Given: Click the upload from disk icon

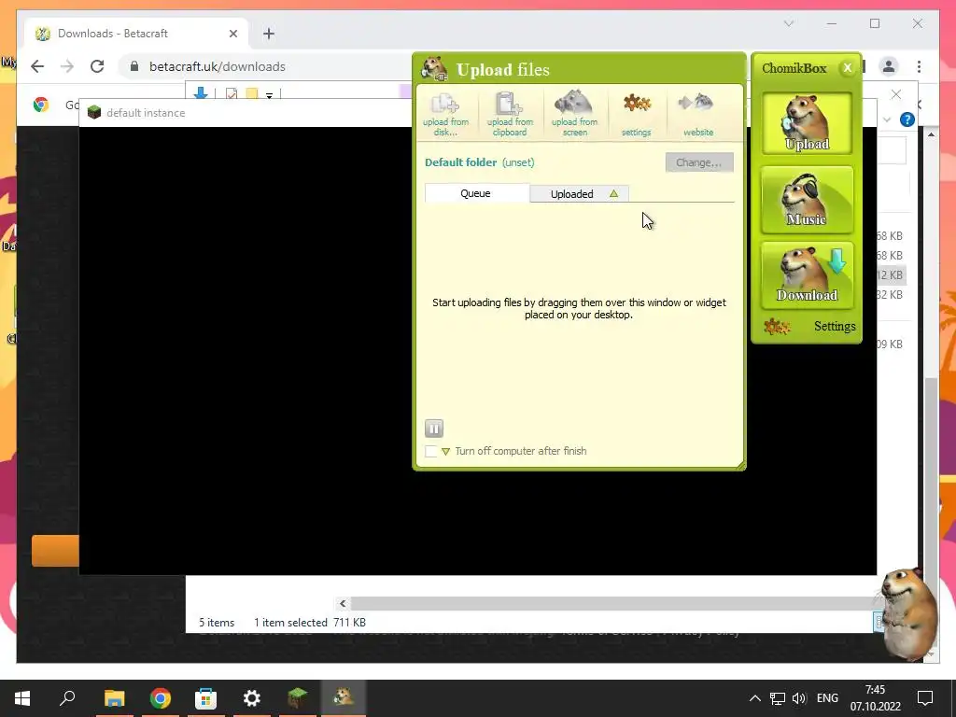Looking at the screenshot, I should (445, 114).
